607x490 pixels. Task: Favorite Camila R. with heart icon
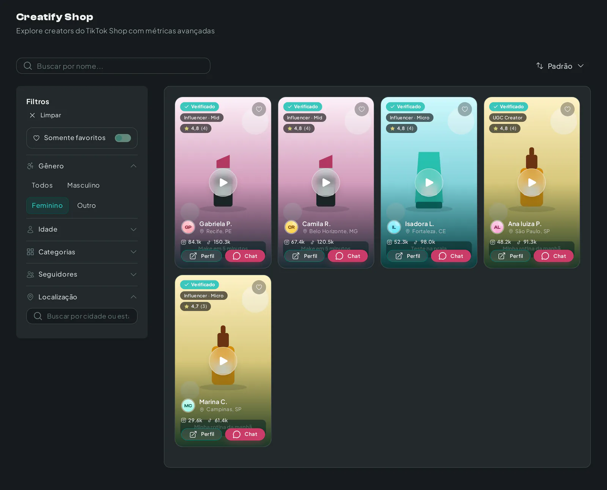pos(362,109)
